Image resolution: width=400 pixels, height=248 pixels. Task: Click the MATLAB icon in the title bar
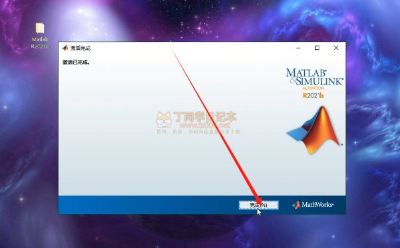point(65,48)
